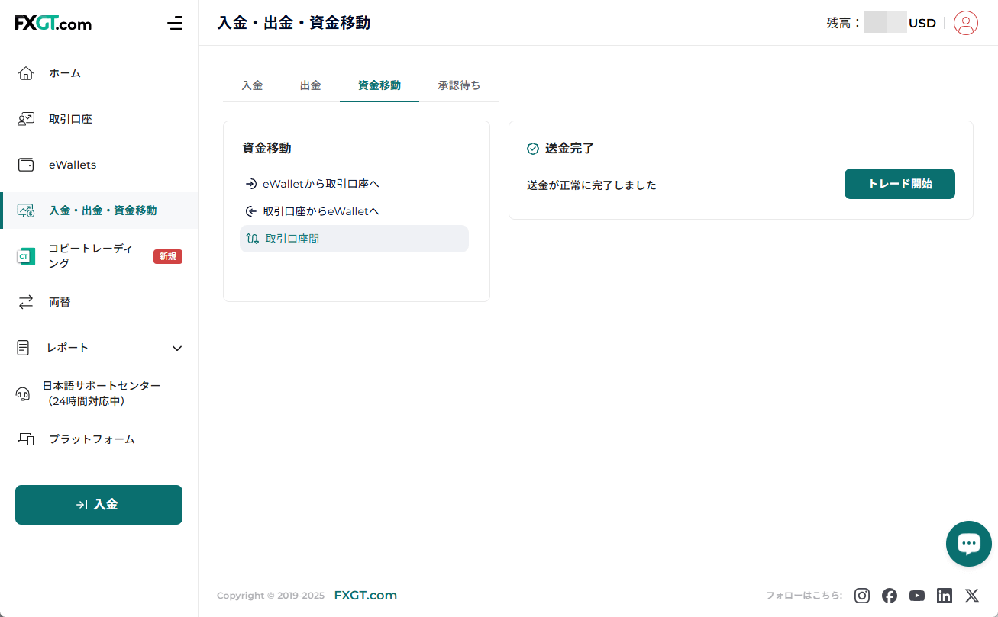Screen dimensions: 998x617
Task: Select eWalletから取引口座へ transfer option
Action: (x=321, y=184)
